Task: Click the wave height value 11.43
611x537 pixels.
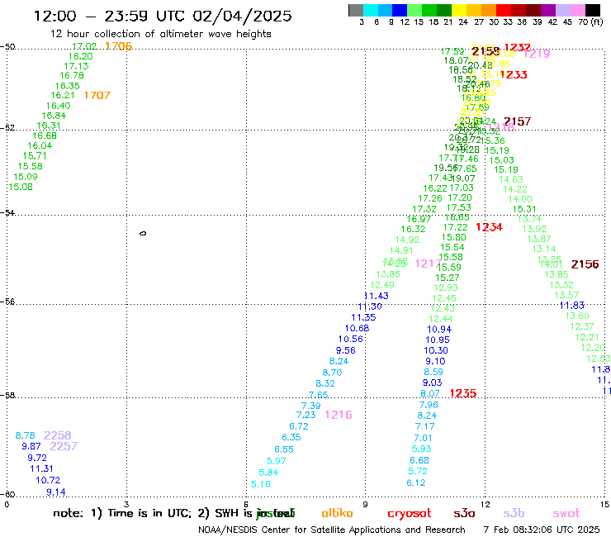Action: coord(377,296)
